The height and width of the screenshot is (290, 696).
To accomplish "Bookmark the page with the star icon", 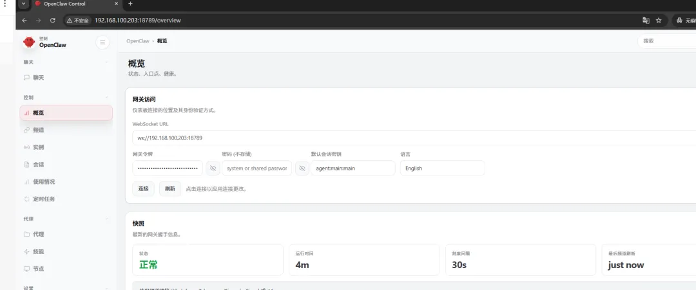I will click(x=659, y=21).
